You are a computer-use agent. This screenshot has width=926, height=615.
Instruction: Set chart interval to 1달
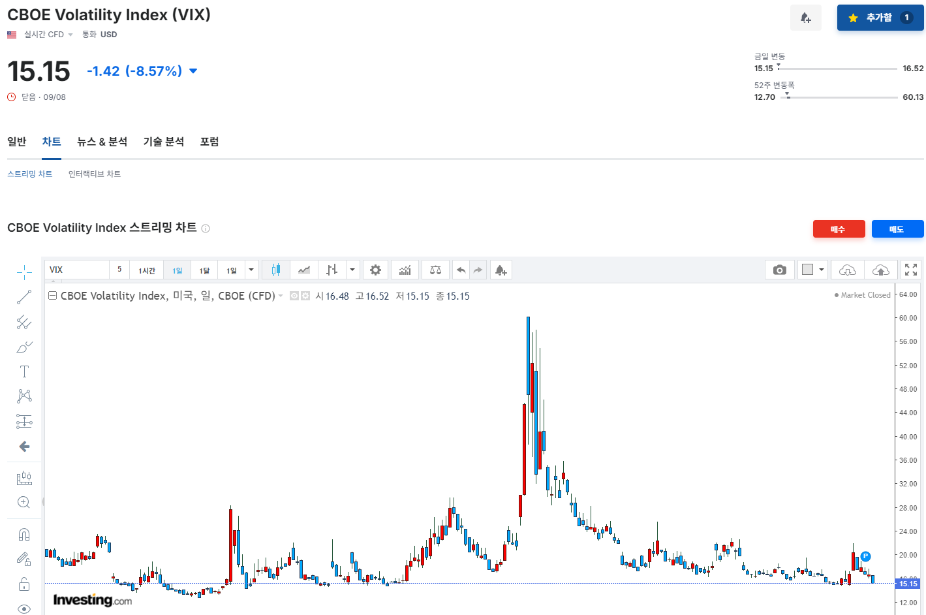click(205, 270)
